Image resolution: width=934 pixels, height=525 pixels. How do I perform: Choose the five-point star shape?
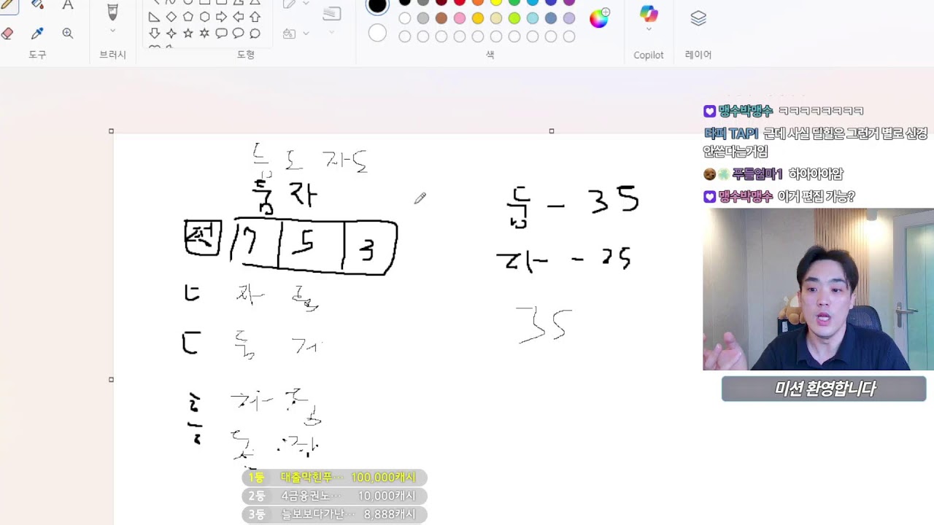click(188, 34)
